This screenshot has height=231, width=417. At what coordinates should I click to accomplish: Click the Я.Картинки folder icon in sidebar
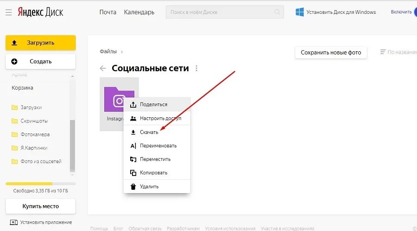point(15,148)
